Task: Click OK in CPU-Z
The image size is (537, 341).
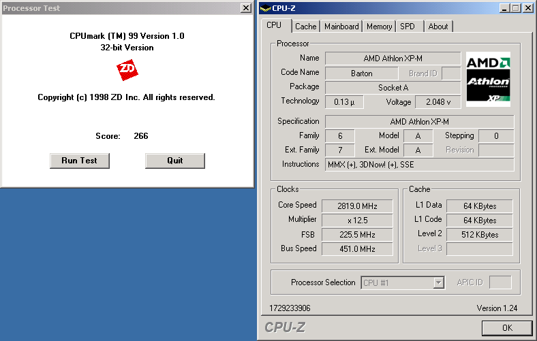Action: pos(507,327)
